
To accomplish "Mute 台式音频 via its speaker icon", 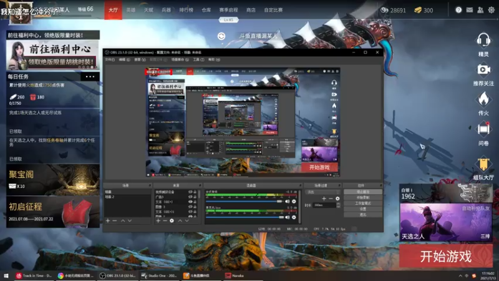I will pyautogui.click(x=288, y=201).
